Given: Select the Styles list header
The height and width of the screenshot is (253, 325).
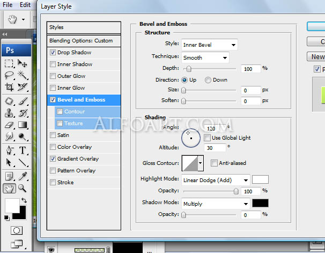Looking at the screenshot, I should (84, 27).
